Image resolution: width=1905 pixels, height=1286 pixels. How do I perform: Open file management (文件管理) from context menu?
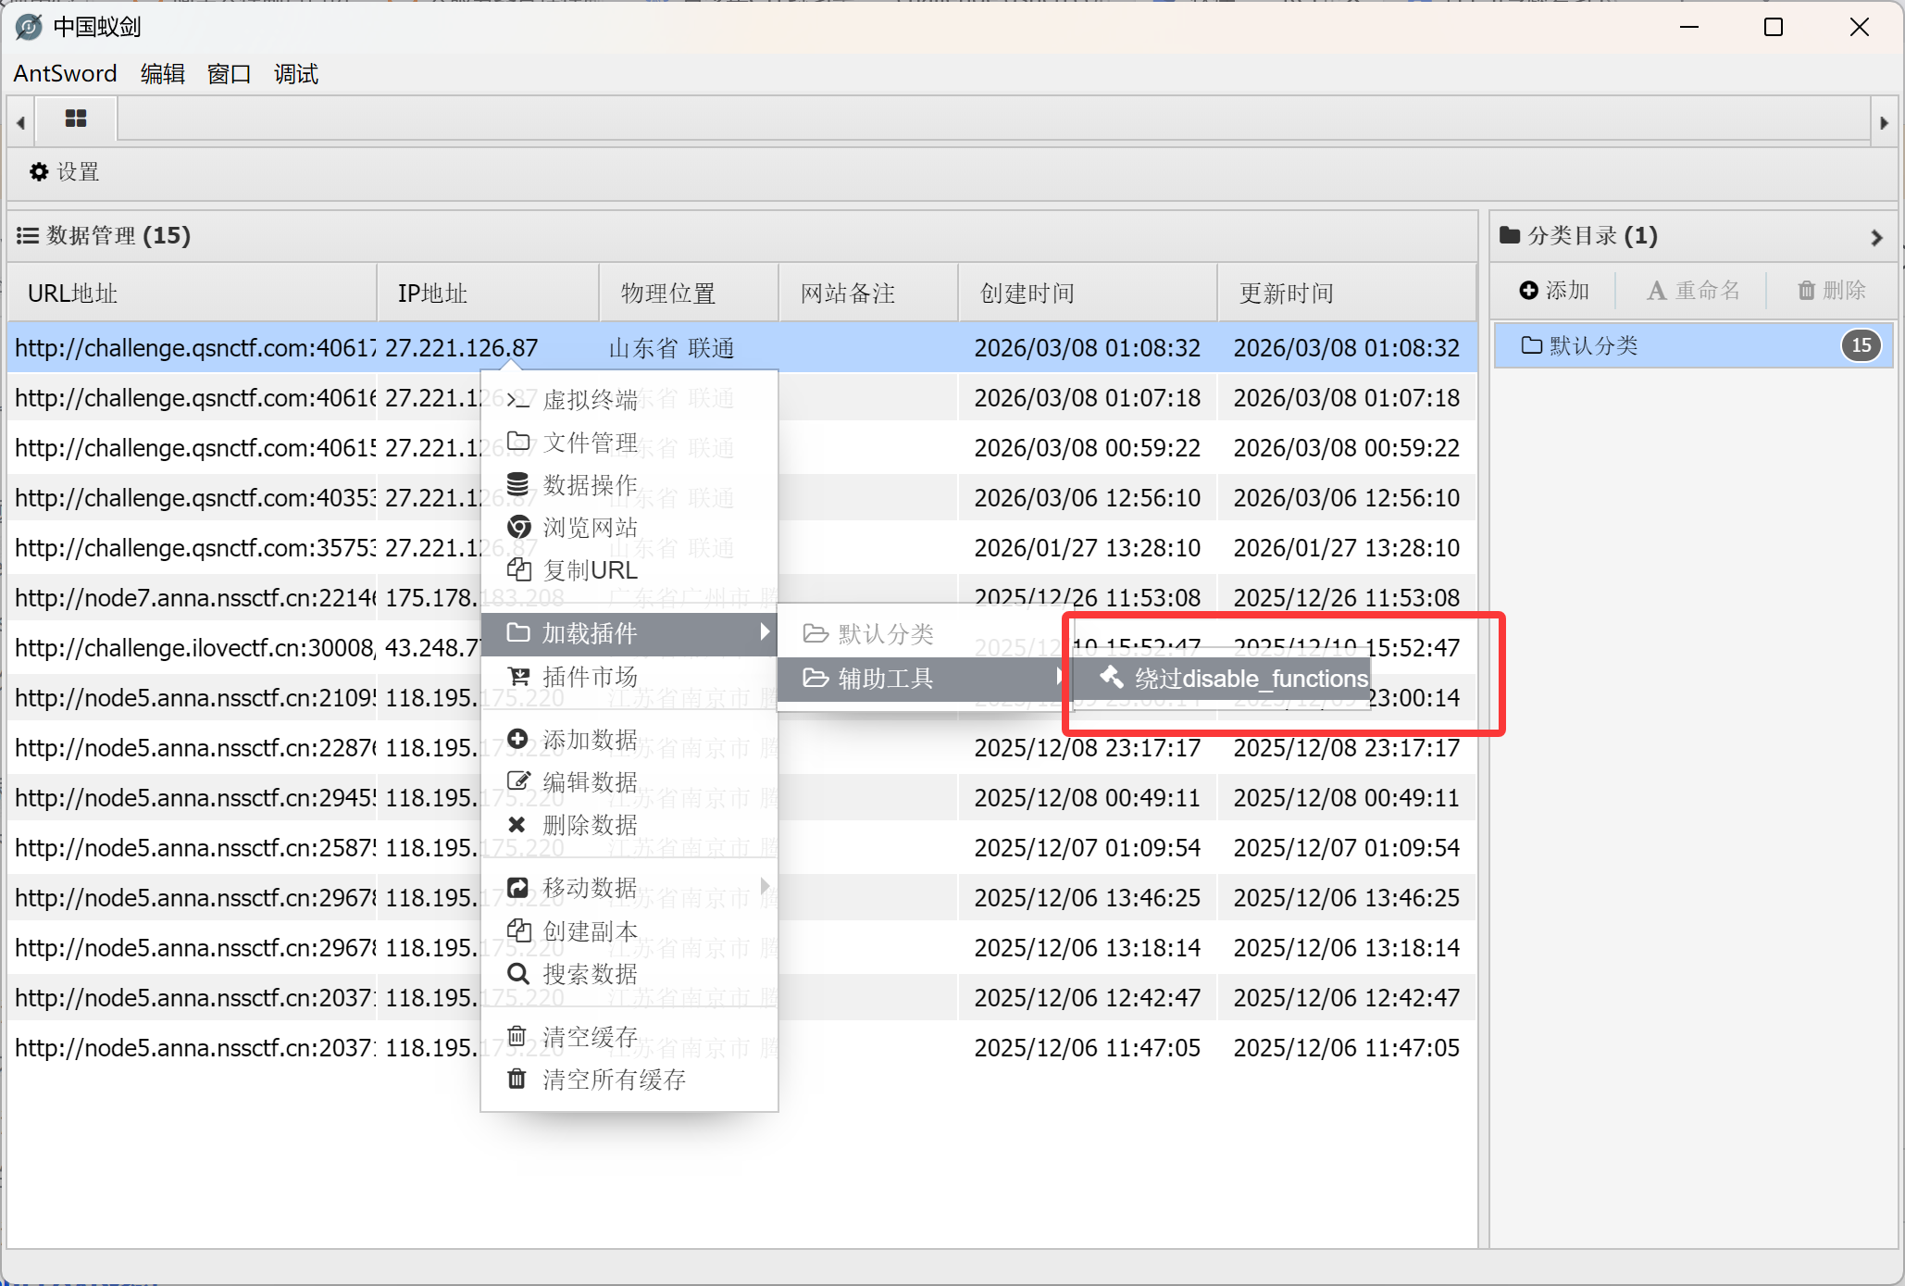590,443
